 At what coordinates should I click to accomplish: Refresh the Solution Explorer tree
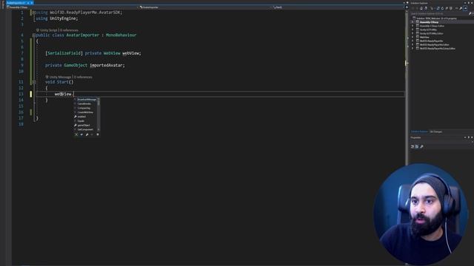443,8
